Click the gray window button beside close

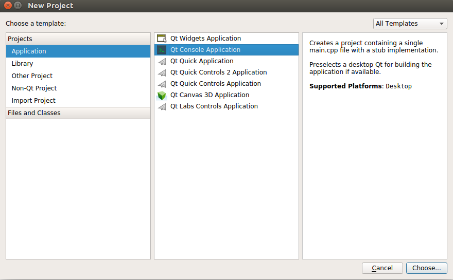click(18, 6)
